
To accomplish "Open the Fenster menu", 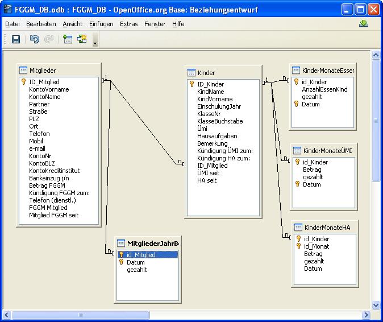I will coord(155,24).
